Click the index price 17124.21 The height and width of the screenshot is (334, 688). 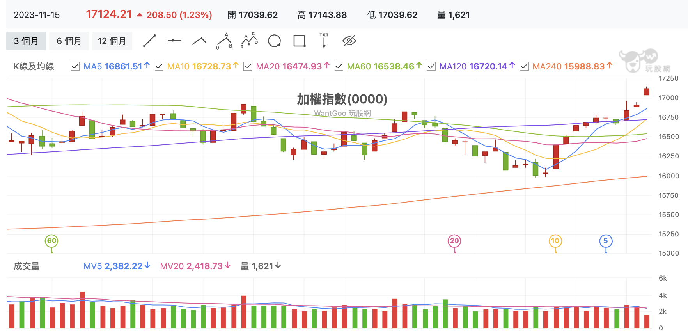click(x=109, y=14)
